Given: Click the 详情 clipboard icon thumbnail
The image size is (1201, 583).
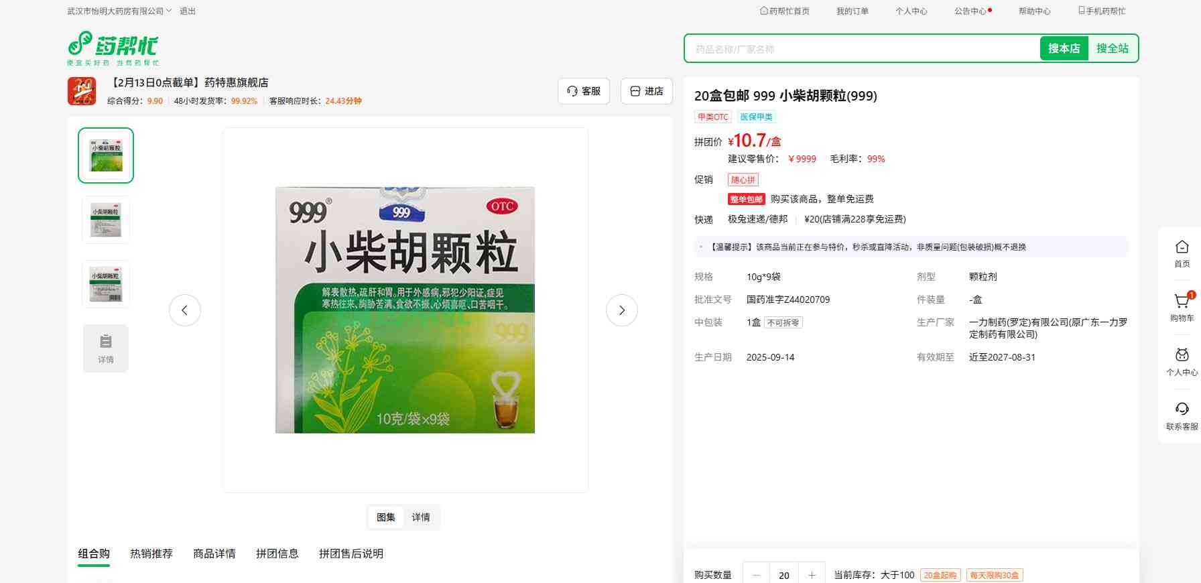Looking at the screenshot, I should coord(106,348).
